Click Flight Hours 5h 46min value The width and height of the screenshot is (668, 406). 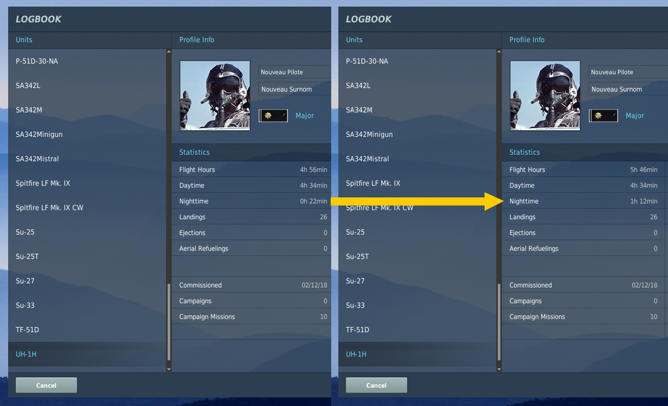coord(644,170)
